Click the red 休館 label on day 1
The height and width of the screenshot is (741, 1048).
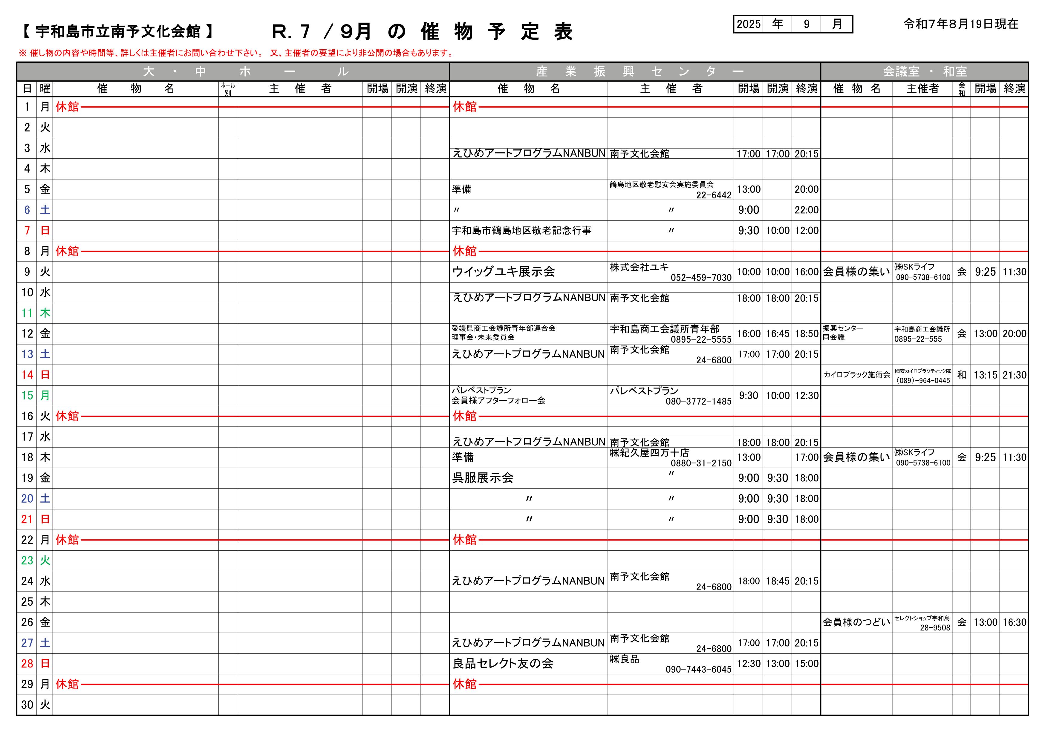point(67,107)
